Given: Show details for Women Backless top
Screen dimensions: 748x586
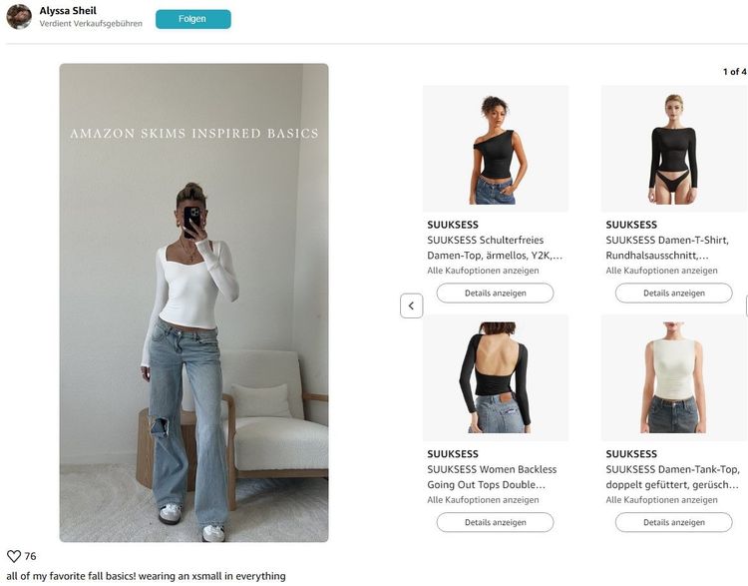Looking at the screenshot, I should coord(495,522).
